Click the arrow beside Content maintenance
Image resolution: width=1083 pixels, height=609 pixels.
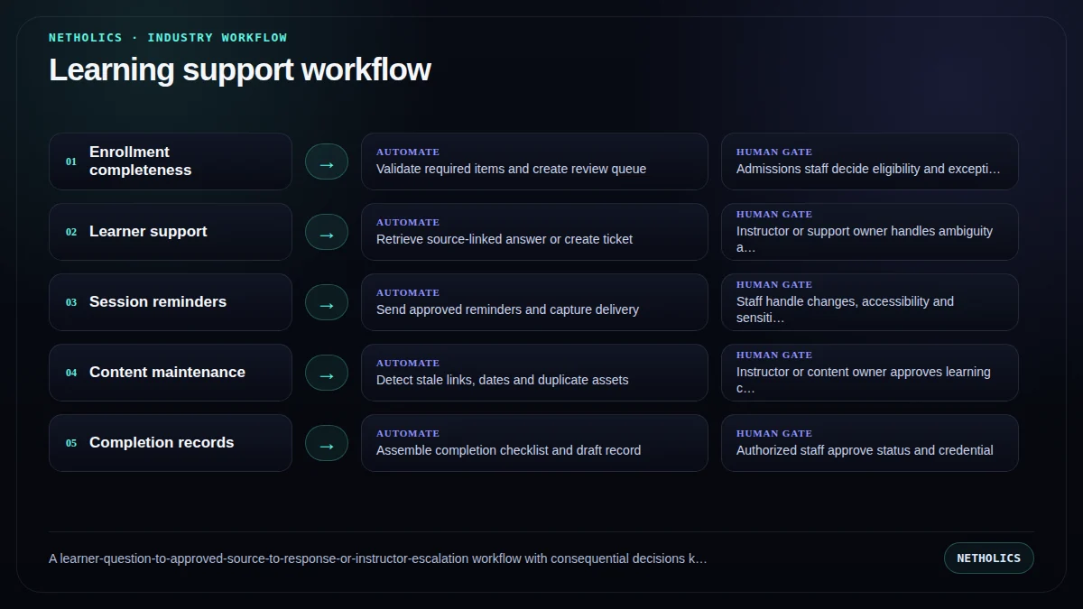pos(327,373)
